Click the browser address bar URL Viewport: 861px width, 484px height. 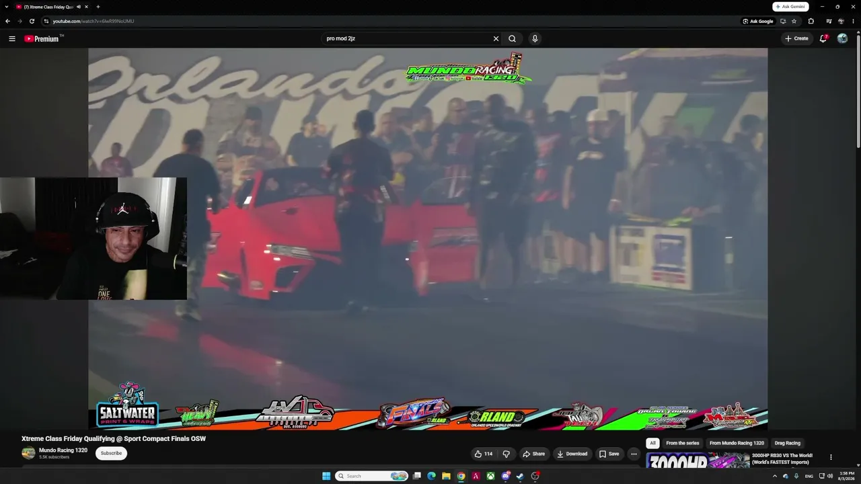(93, 21)
